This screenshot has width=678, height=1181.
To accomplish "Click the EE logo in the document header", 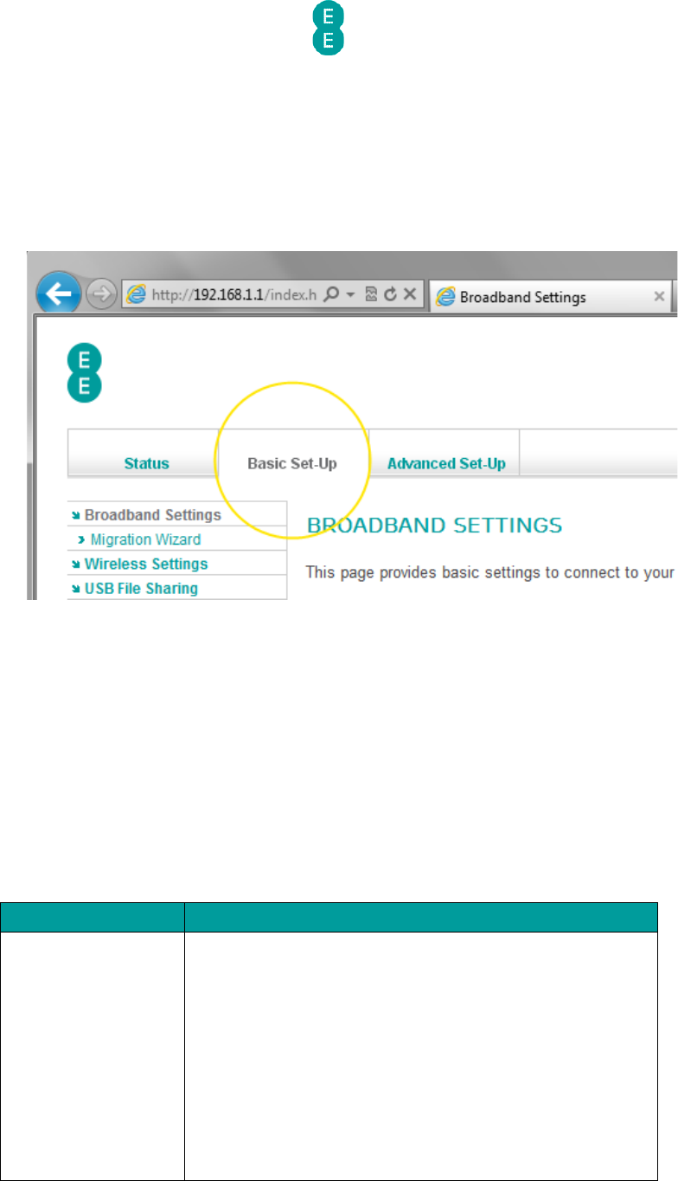I will [x=329, y=29].
